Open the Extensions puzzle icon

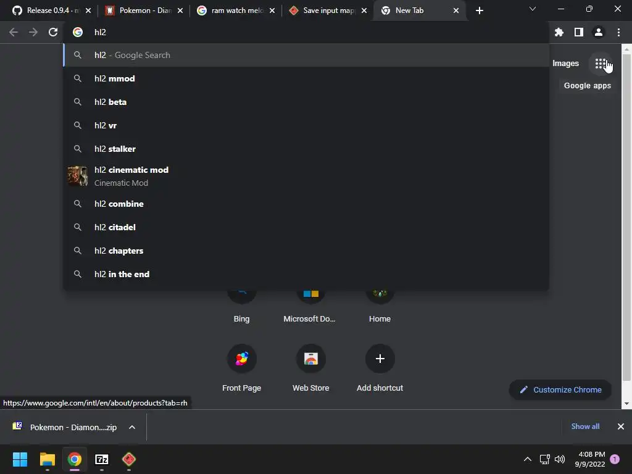[x=559, y=32]
